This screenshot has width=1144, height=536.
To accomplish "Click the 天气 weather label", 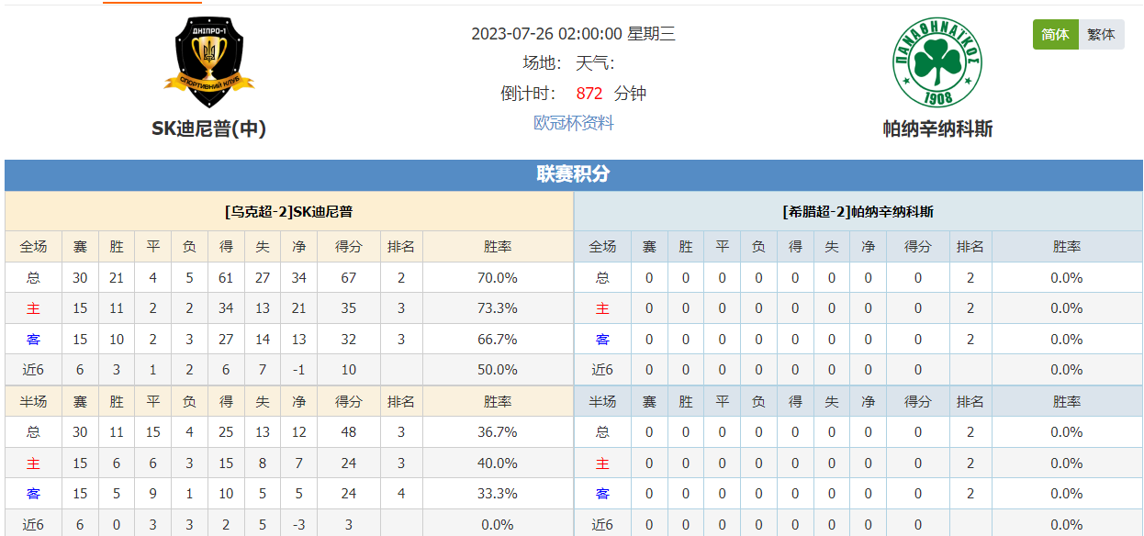I will 595,63.
